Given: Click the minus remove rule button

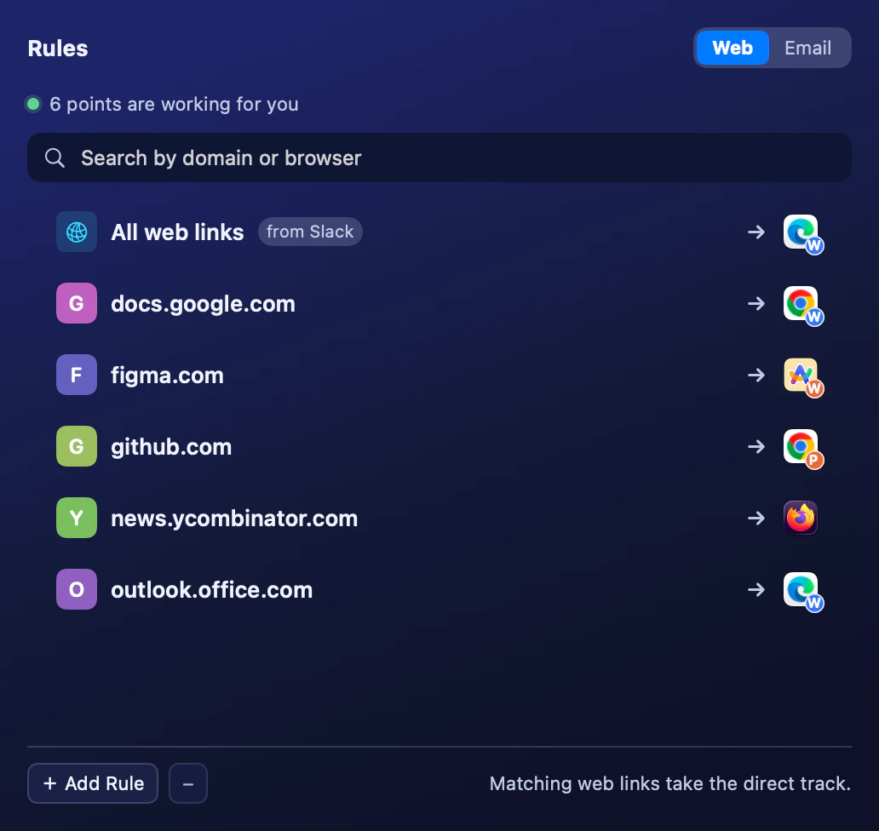Looking at the screenshot, I should [188, 783].
